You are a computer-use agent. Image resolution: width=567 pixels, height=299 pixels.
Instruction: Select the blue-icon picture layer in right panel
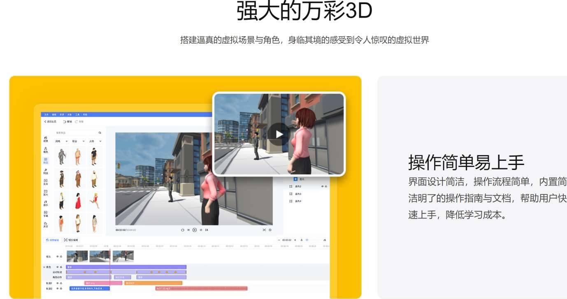(x=299, y=179)
